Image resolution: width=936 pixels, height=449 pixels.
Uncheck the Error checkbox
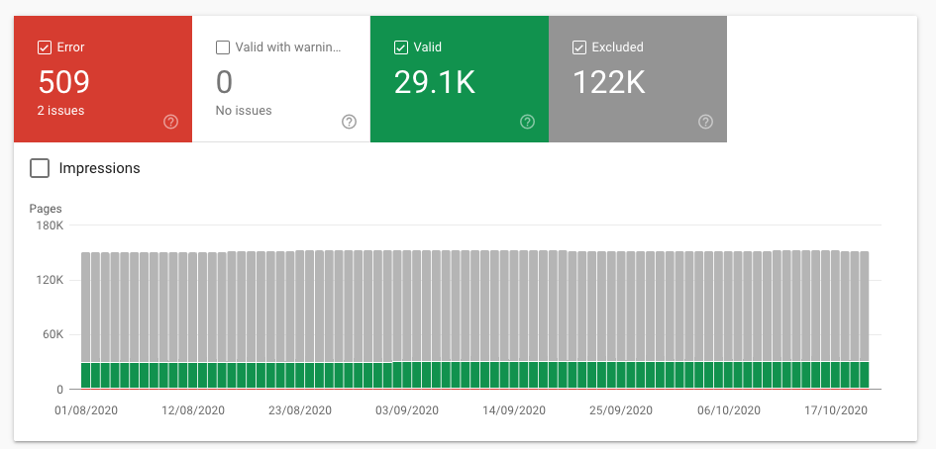pos(44,47)
